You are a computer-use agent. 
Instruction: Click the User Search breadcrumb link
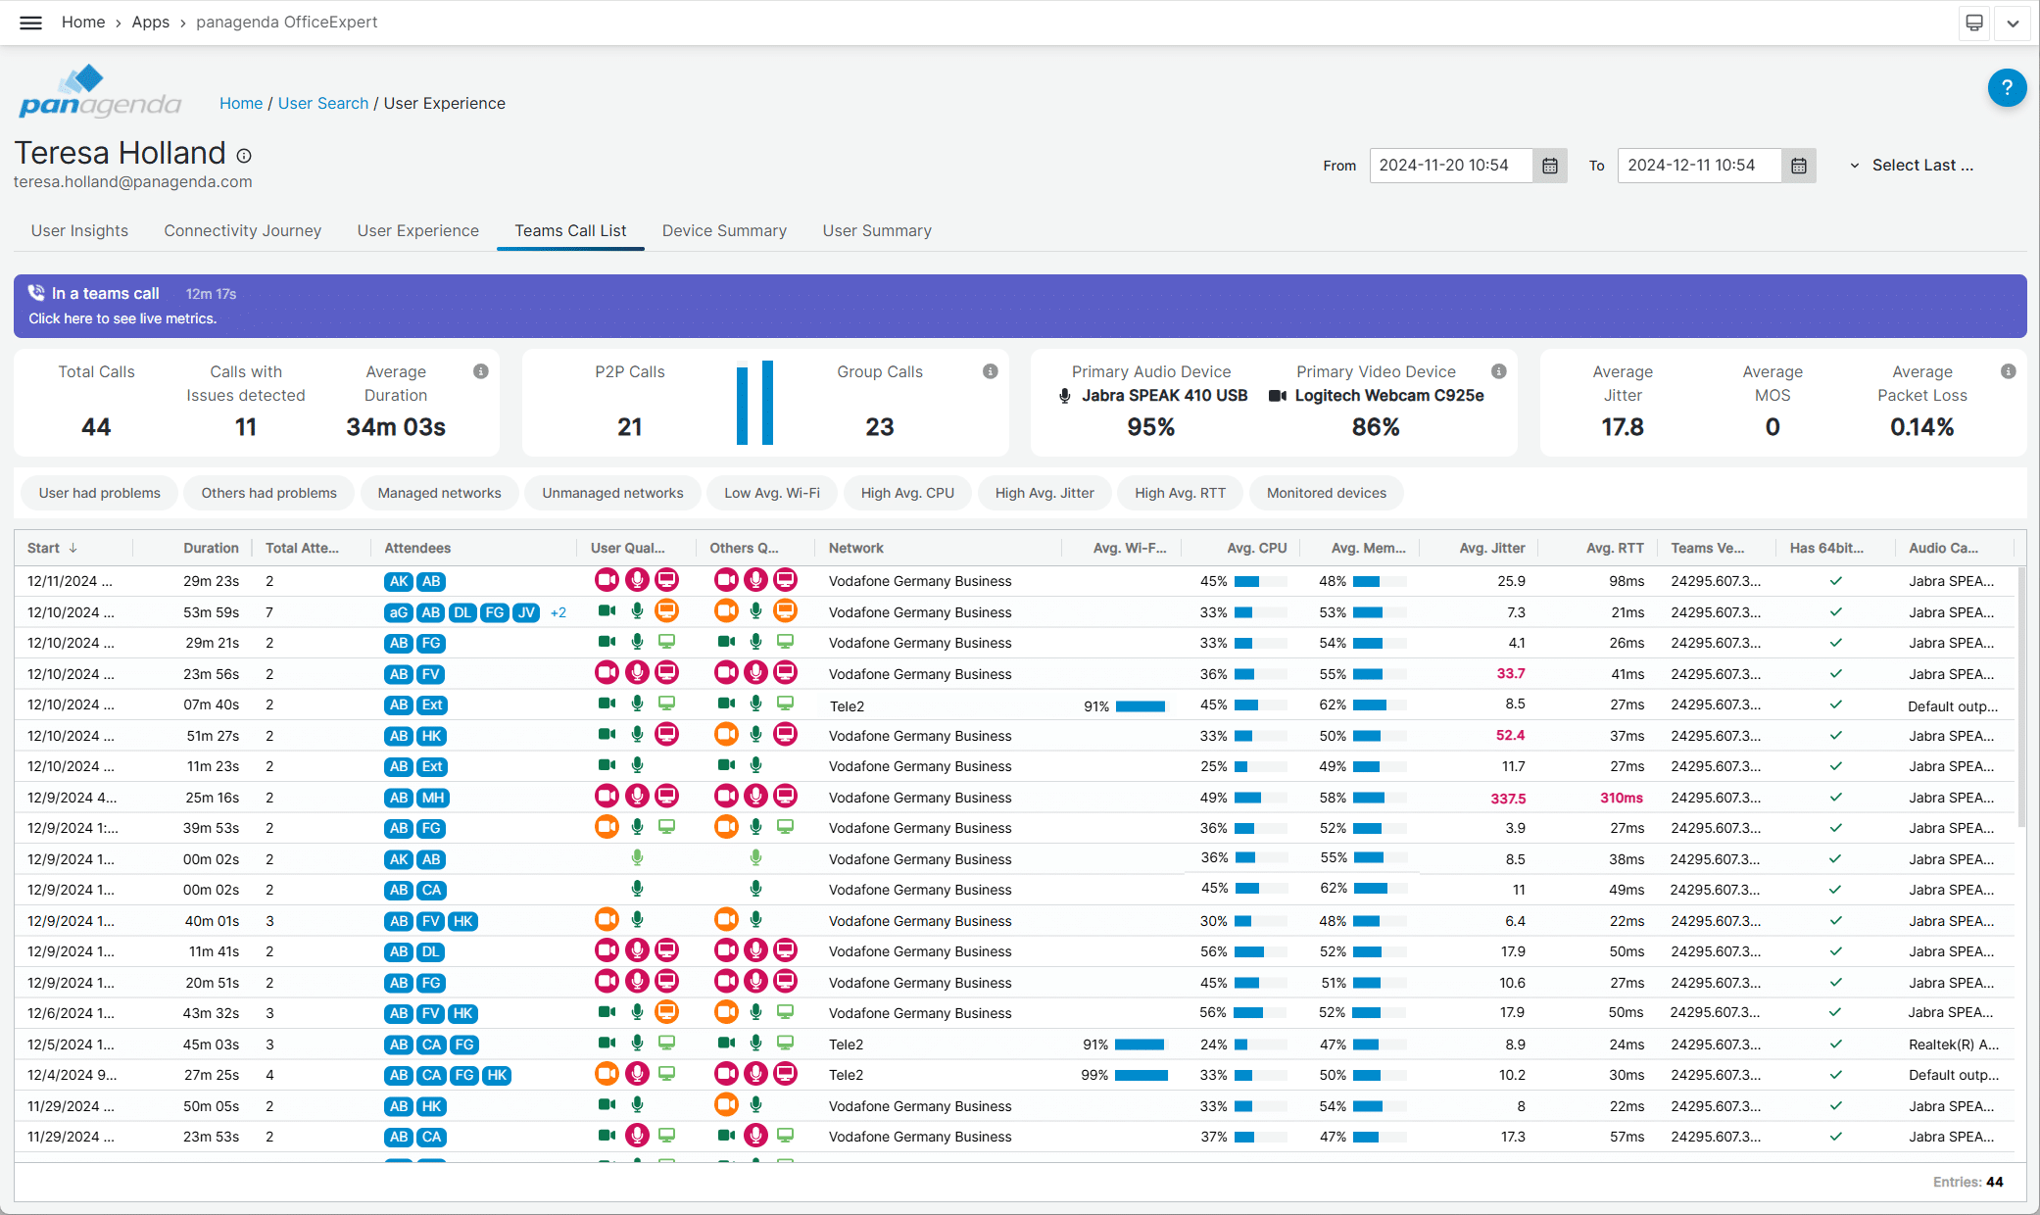322,103
